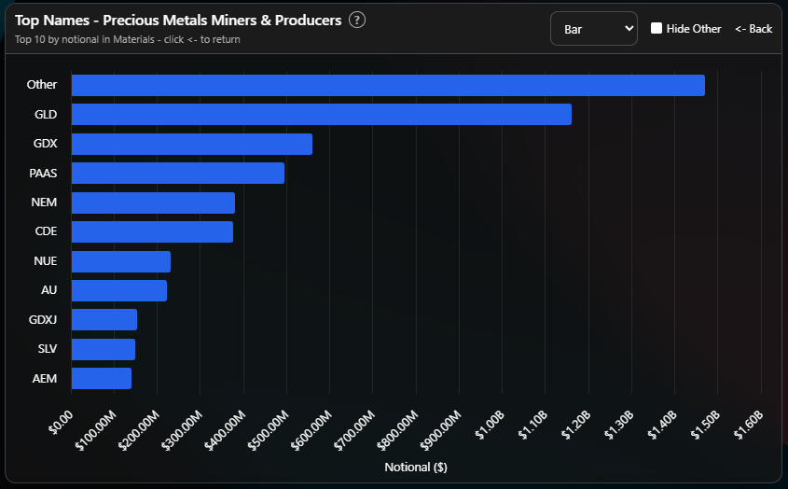Select the Other bar in chart

tap(388, 85)
